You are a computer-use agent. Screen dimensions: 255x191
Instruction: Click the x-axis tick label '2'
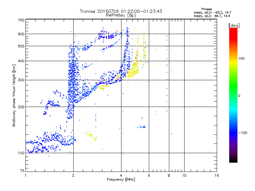(x=73, y=175)
